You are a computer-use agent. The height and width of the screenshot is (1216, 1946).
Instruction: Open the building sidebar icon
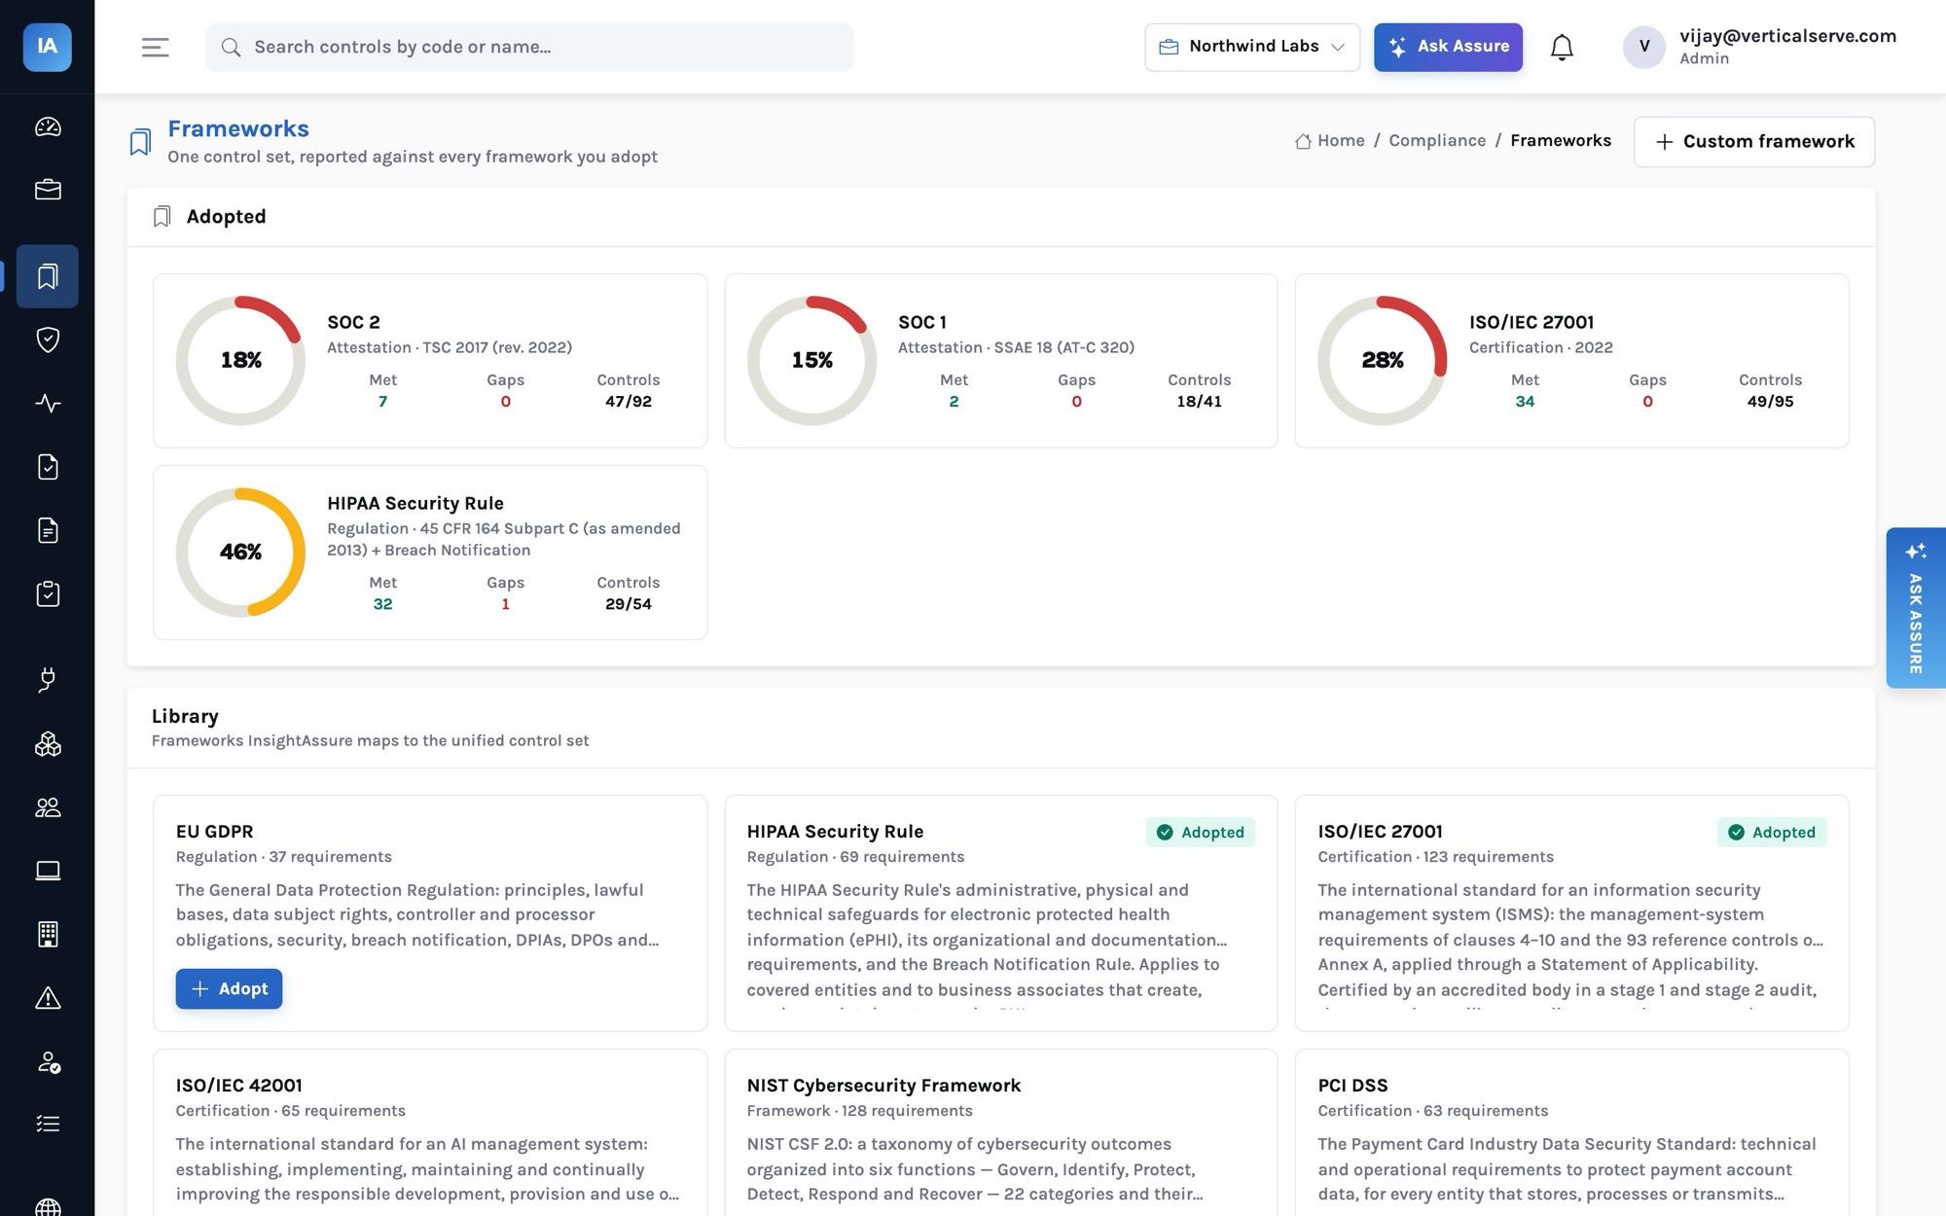point(48,934)
